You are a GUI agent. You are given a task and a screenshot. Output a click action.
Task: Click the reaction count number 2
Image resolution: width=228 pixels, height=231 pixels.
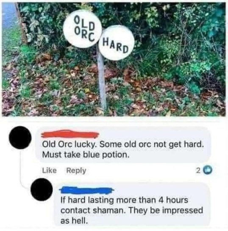[x=198, y=171]
